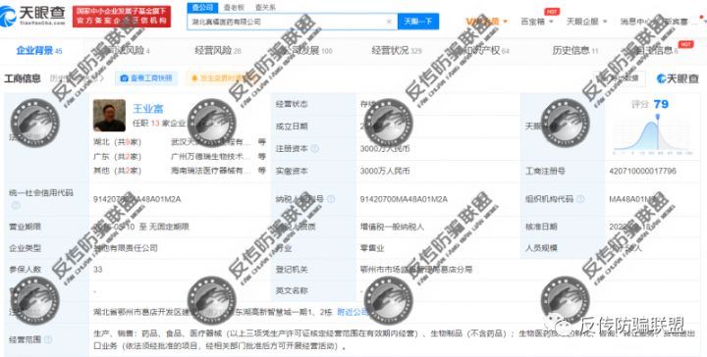Open the 纳税人识别号 help info icon
This screenshot has height=357, width=707.
[331, 199]
